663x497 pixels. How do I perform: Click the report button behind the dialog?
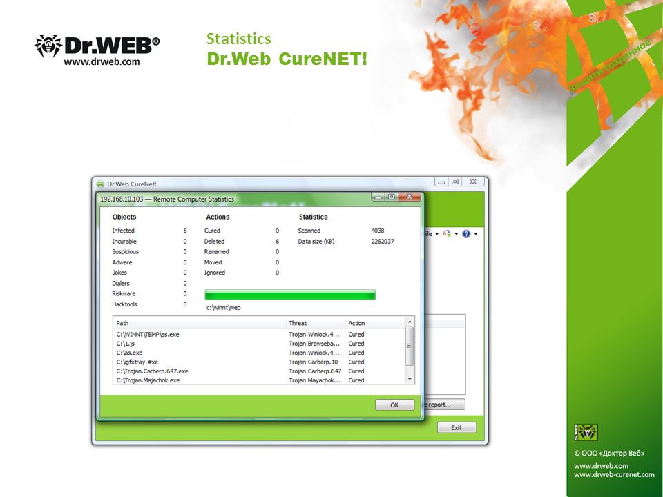click(x=444, y=405)
